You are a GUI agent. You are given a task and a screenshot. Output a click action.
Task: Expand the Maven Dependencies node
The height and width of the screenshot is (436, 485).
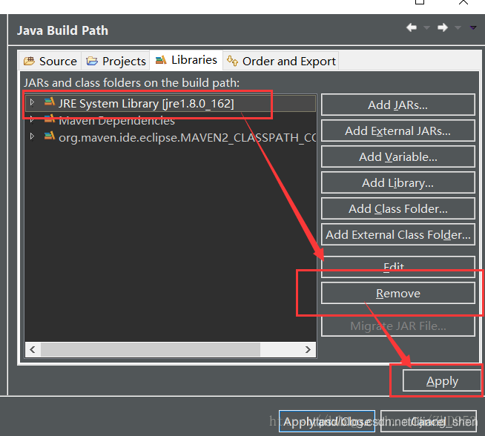[32, 119]
